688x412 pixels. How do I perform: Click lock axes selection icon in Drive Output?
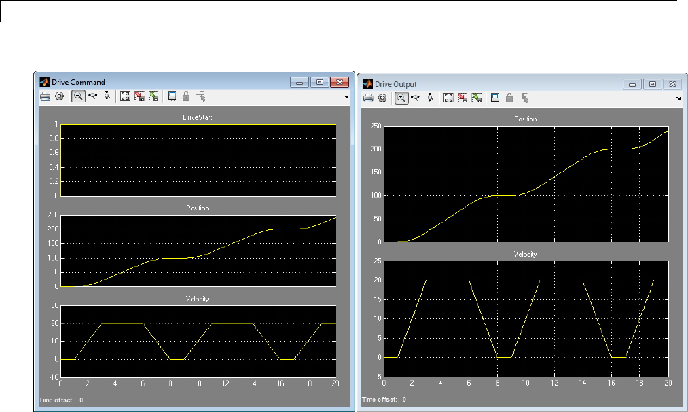(x=509, y=98)
